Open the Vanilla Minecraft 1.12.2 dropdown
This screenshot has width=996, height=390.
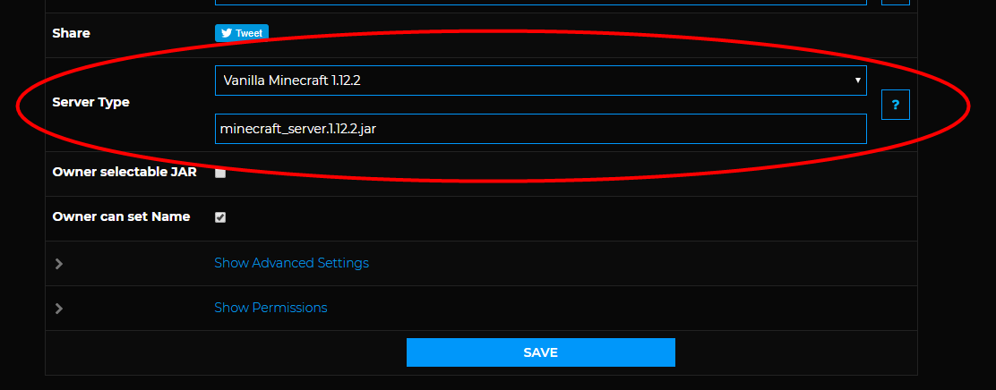541,81
